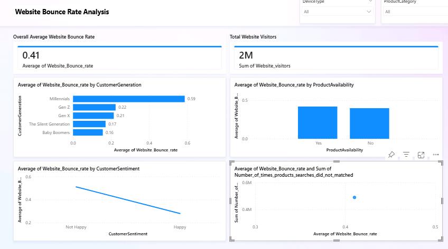Click the customer sentiment trend line

tap(128, 200)
